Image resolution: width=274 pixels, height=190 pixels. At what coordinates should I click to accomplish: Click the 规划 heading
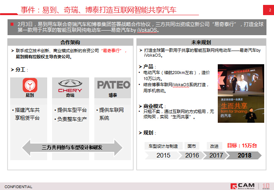pos(148,133)
